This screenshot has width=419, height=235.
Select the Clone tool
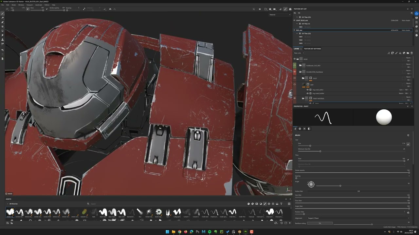(x=2, y=39)
